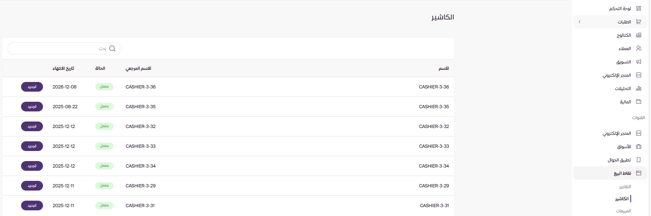Open the sales submenu item
Screen dimensions: 651x216
pyautogui.click(x=623, y=211)
